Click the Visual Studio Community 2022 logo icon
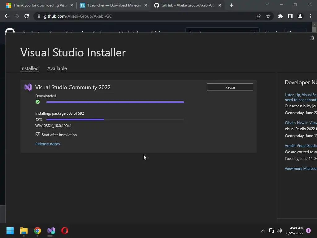The height and width of the screenshot is (238, 317). point(28,87)
